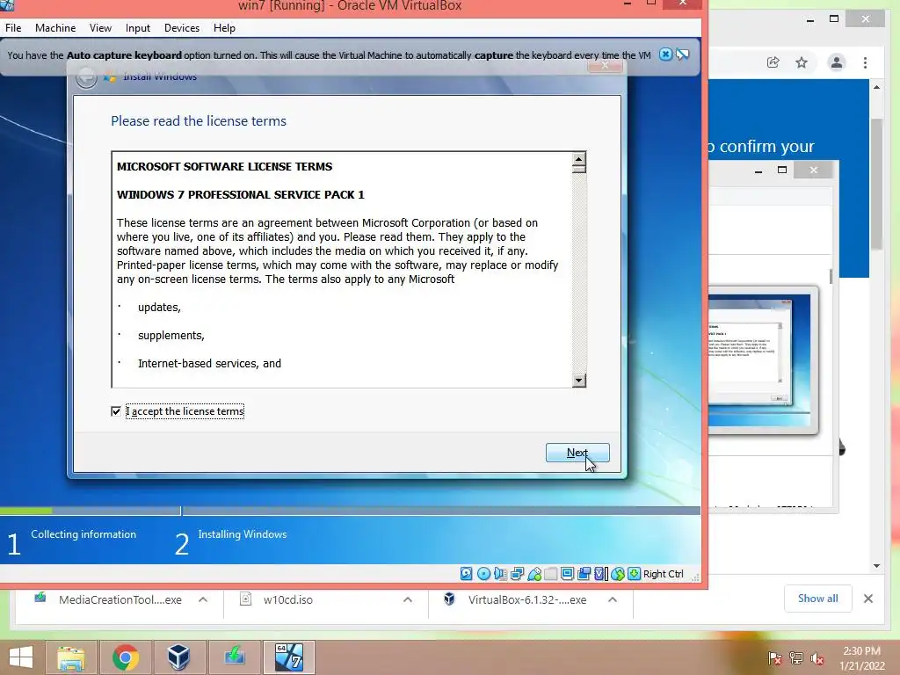Open the VirtualBox-6.1.32 exe download

527,599
